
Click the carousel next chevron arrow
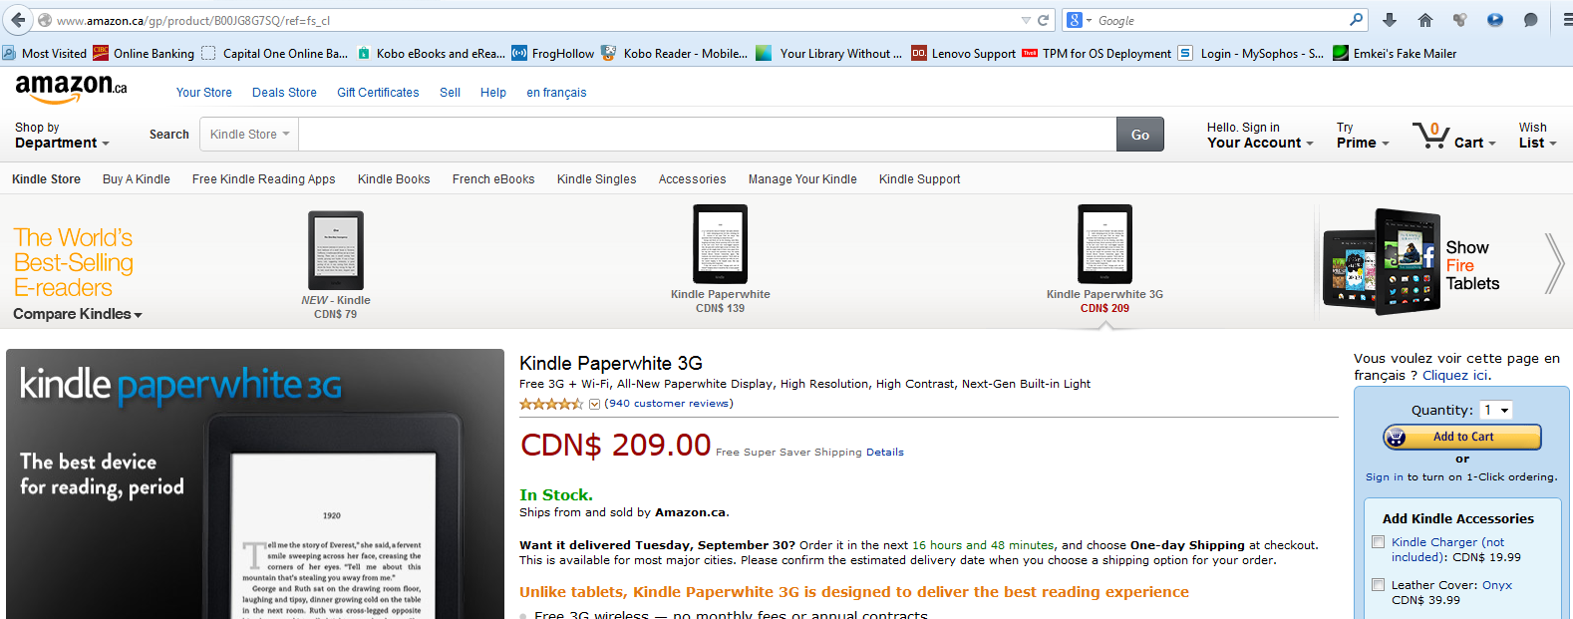(1554, 263)
